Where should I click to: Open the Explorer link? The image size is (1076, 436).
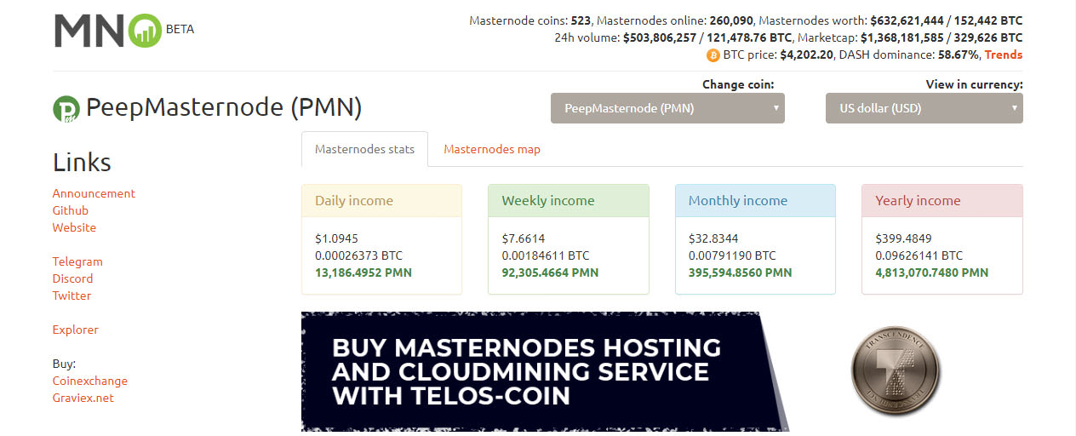(x=76, y=330)
